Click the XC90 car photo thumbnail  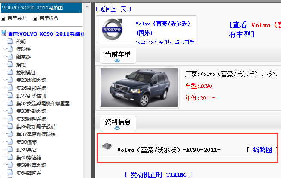(139, 87)
